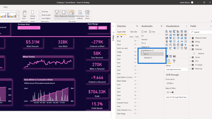This screenshot has width=212, height=119.
Task: Select the treemap visual
Action: (x=186, y=38)
